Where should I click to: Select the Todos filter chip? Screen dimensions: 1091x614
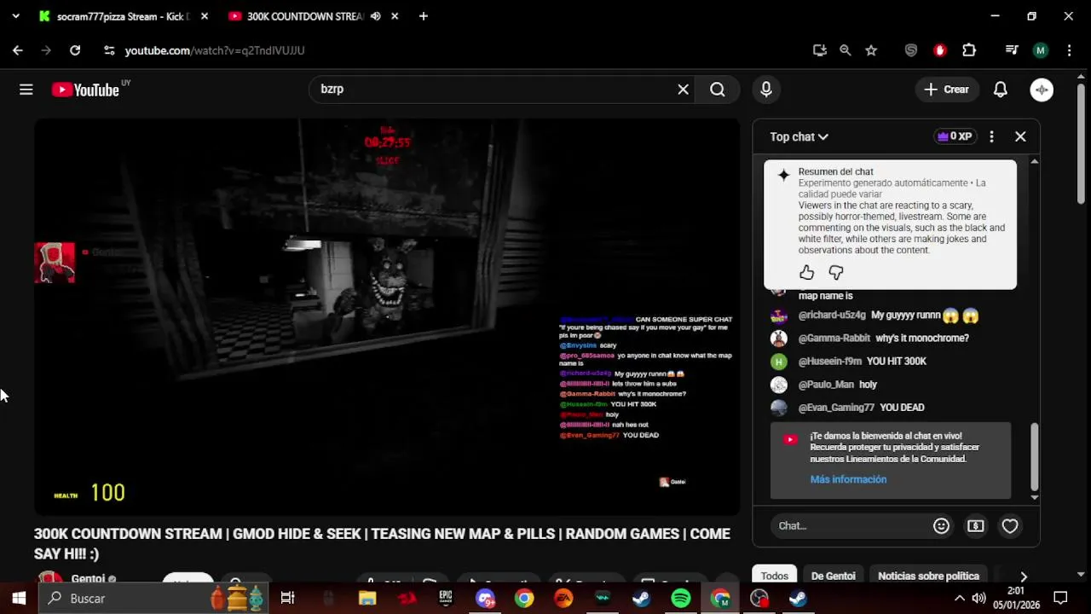point(775,576)
